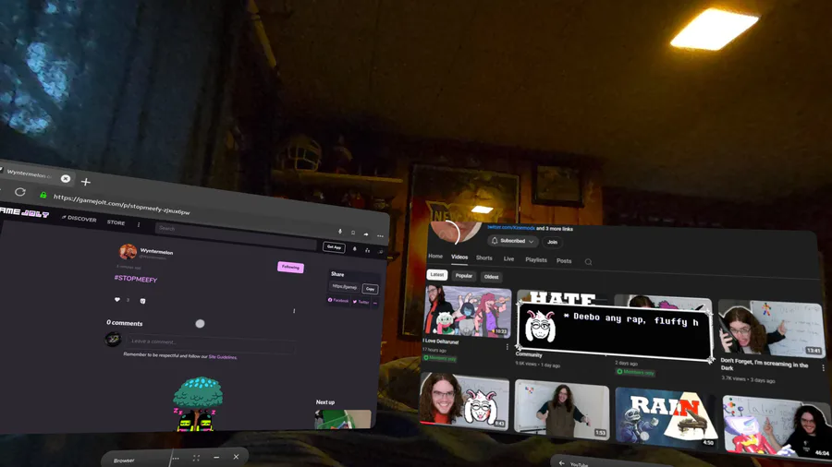Like the post with heart icon
The height and width of the screenshot is (467, 832).
pyautogui.click(x=117, y=299)
